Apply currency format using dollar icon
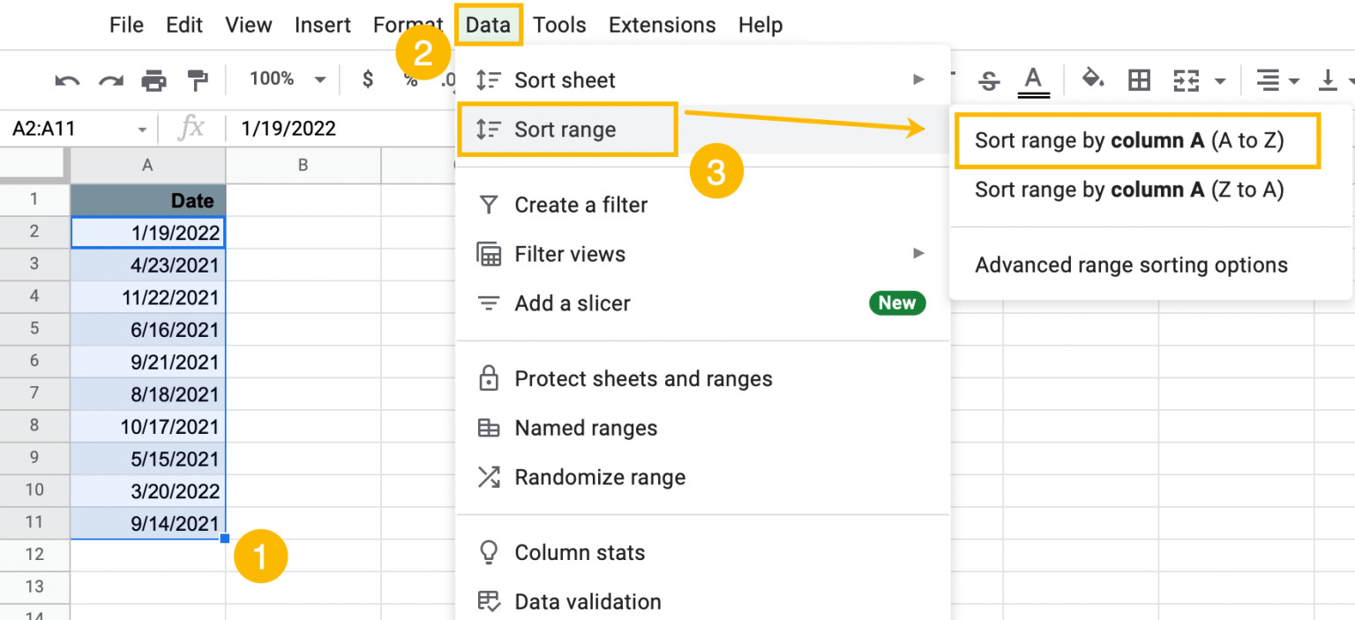This screenshot has width=1355, height=620. click(x=367, y=78)
